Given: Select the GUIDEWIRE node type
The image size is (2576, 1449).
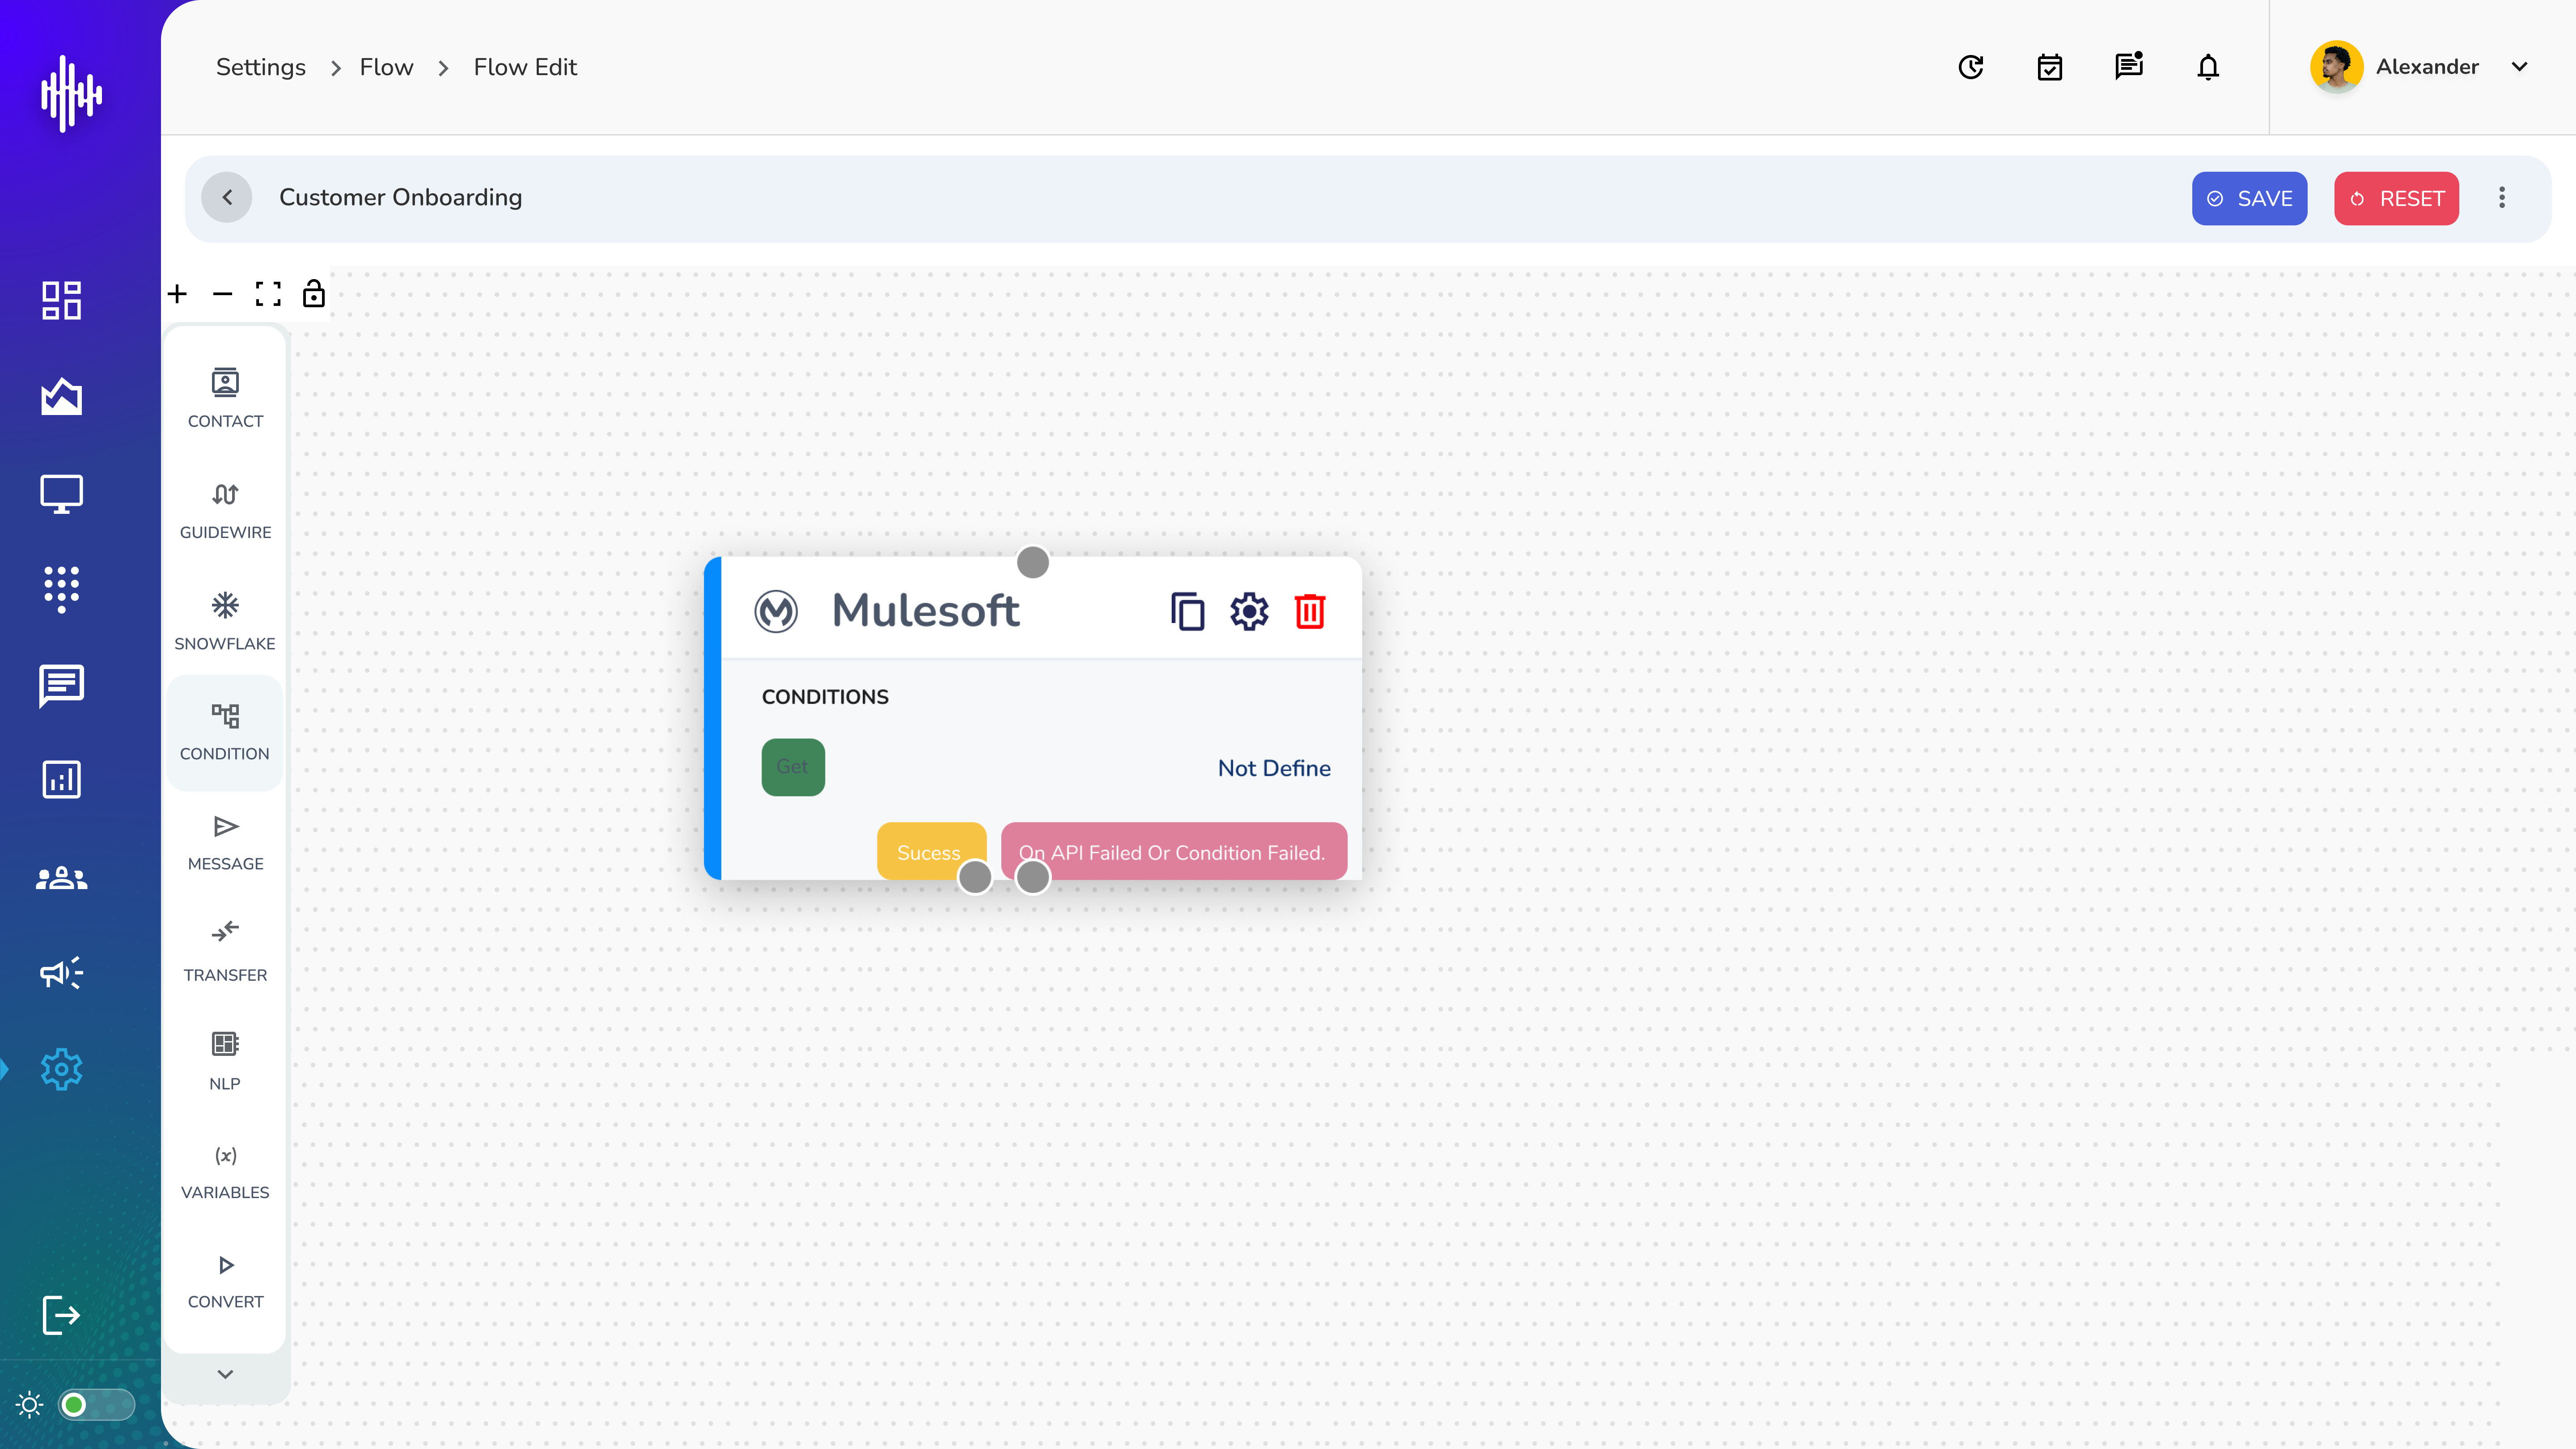Looking at the screenshot, I should click(225, 511).
